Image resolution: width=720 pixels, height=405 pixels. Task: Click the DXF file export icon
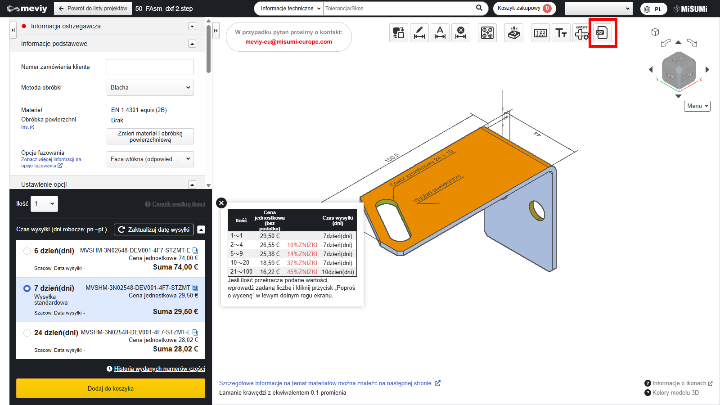tap(602, 33)
